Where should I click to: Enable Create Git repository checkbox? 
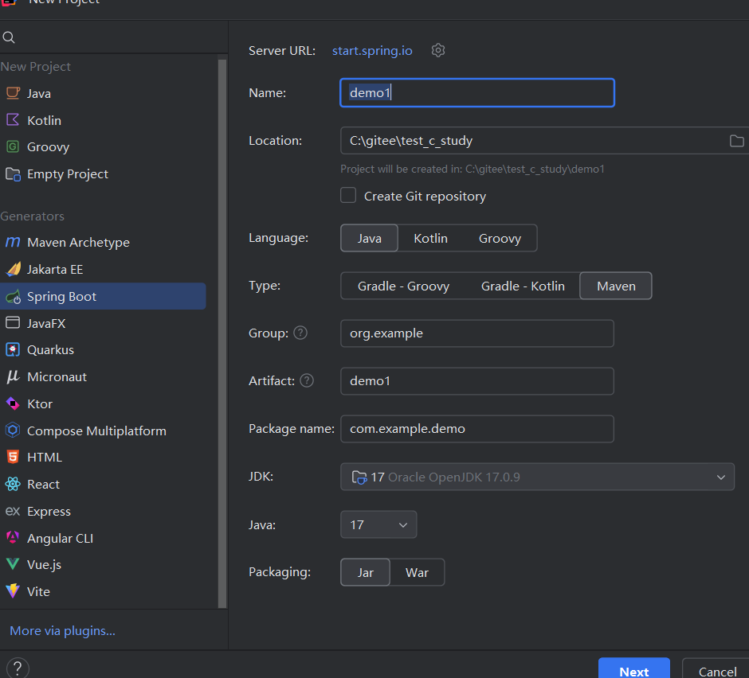point(348,195)
